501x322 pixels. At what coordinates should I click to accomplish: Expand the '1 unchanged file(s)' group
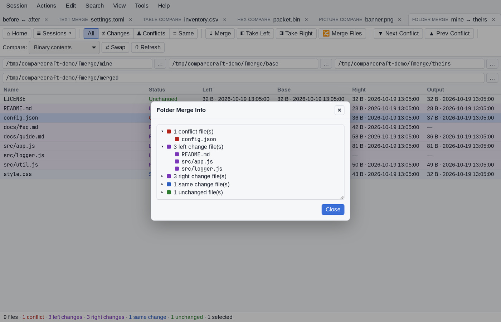(x=162, y=192)
